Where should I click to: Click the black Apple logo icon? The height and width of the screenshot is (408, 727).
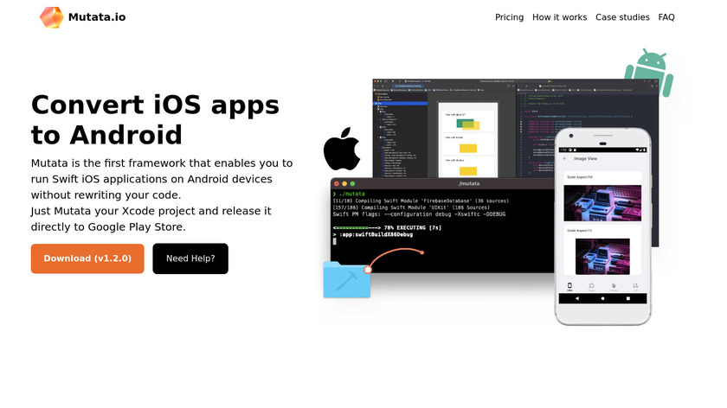point(342,150)
